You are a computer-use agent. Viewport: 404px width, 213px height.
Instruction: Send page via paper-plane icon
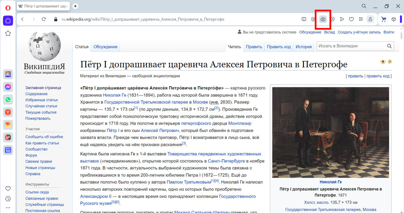coord(342,19)
